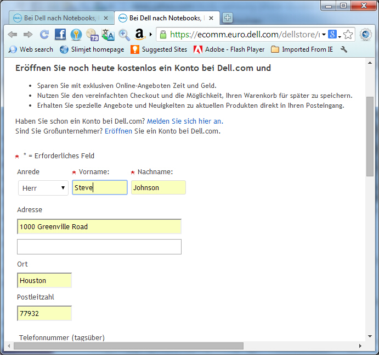Click the zoom magnifier icon
The image size is (379, 355).
125,35
